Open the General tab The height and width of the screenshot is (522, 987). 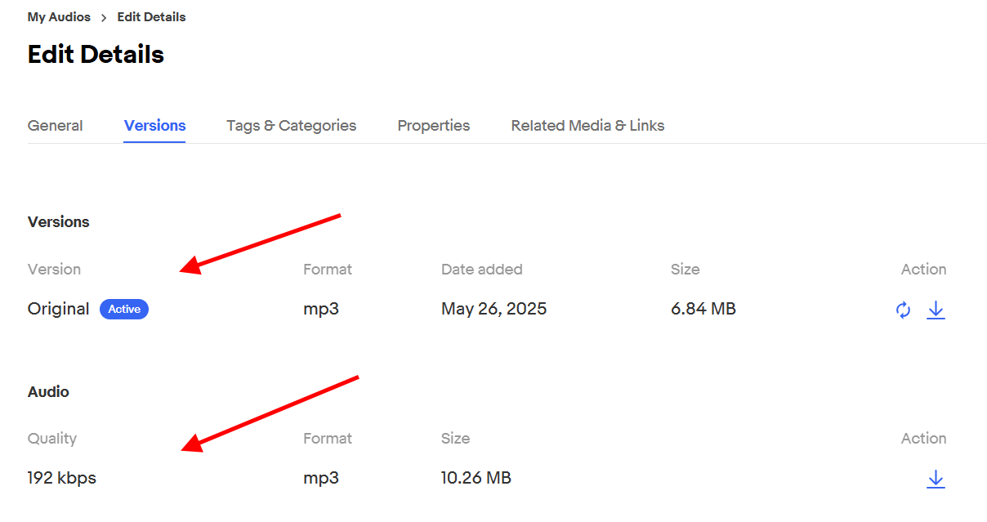point(55,126)
